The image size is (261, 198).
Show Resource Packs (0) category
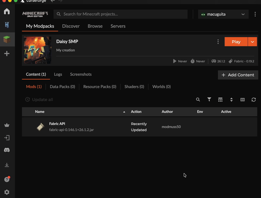coord(100,87)
